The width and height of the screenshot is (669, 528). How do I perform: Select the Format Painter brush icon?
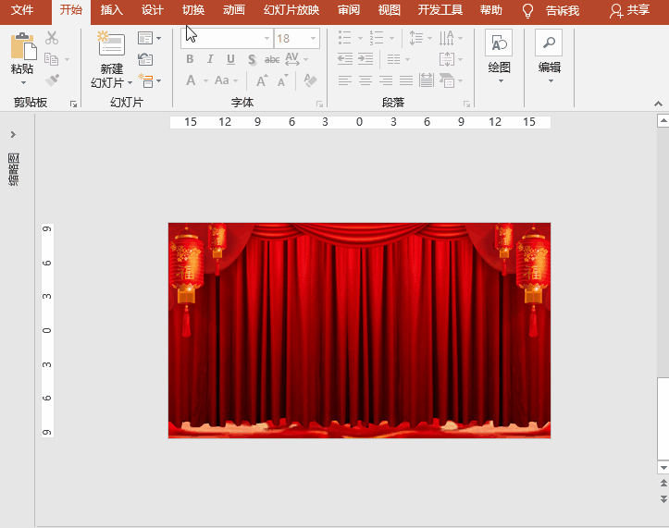pyautogui.click(x=52, y=80)
